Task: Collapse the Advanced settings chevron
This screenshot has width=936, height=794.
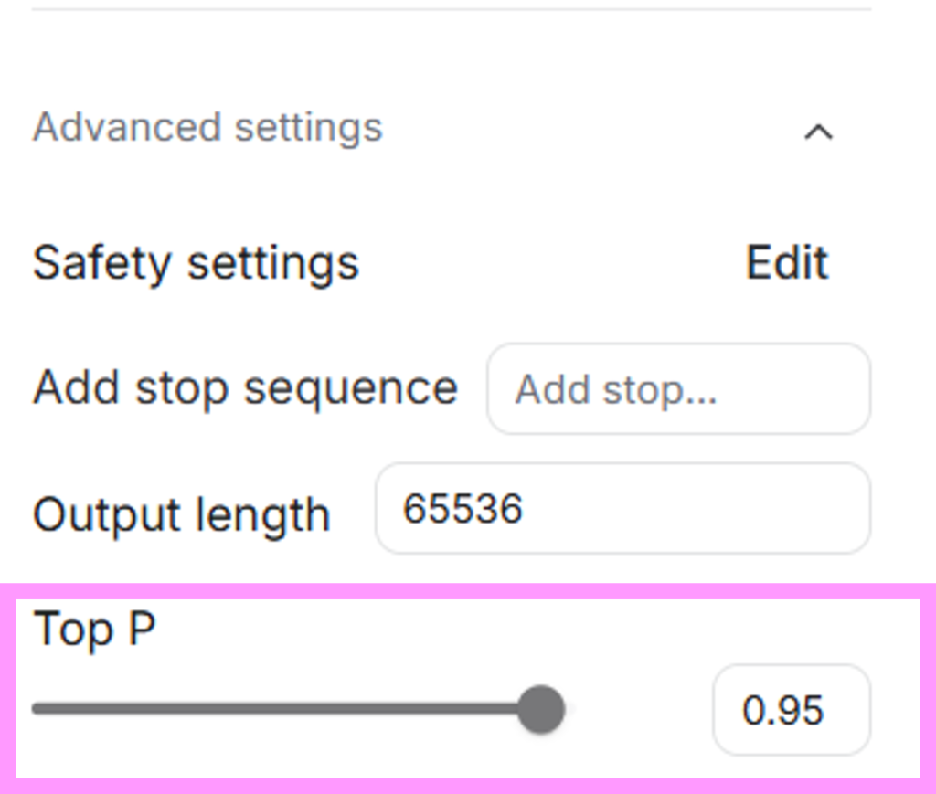Action: 818,132
